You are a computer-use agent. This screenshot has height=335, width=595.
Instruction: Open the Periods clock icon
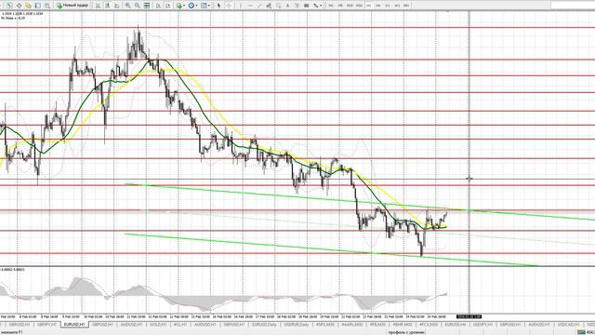point(192,6)
